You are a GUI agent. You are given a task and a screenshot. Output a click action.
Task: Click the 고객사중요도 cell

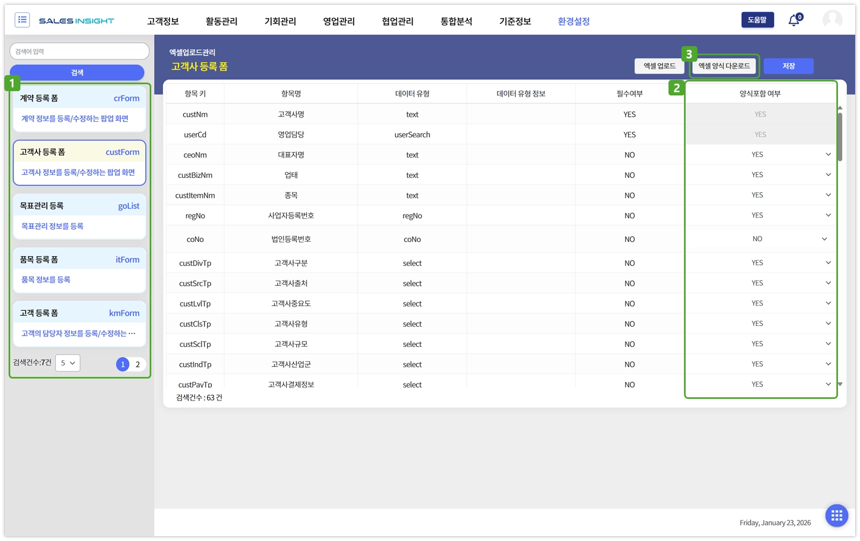point(291,303)
